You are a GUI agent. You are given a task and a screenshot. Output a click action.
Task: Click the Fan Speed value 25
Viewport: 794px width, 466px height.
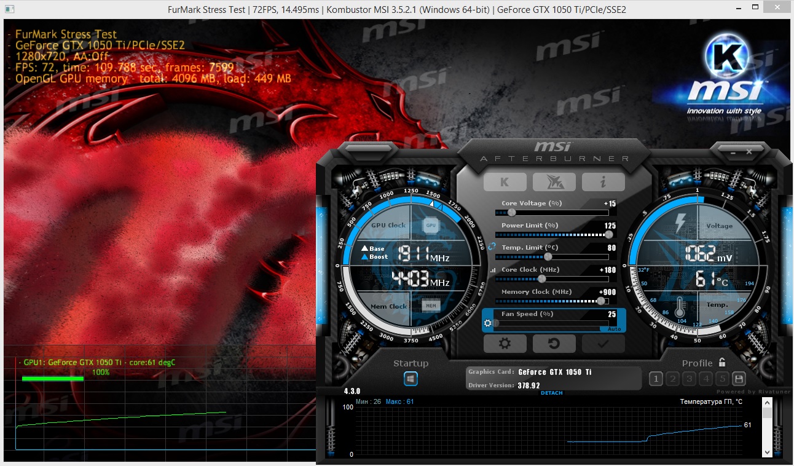point(611,314)
